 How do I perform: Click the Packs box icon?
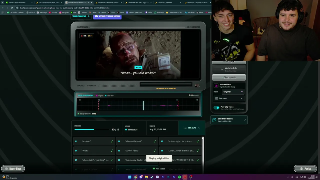tap(301, 169)
